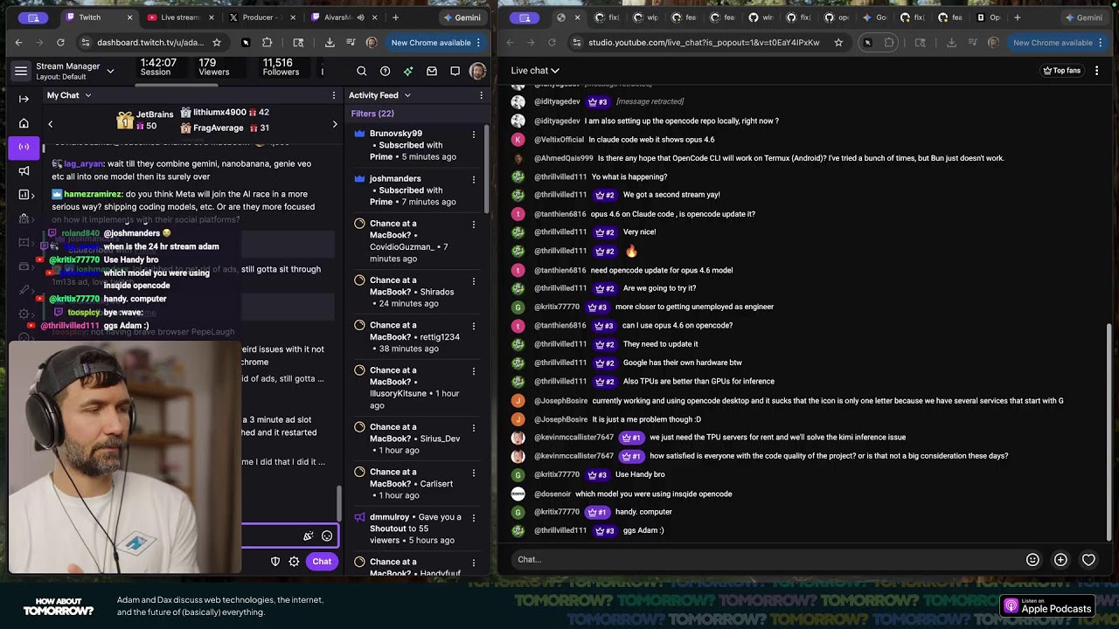The width and height of the screenshot is (1119, 629).
Task: Open the Twitch dashboard hamburger menu
Action: click(x=21, y=72)
